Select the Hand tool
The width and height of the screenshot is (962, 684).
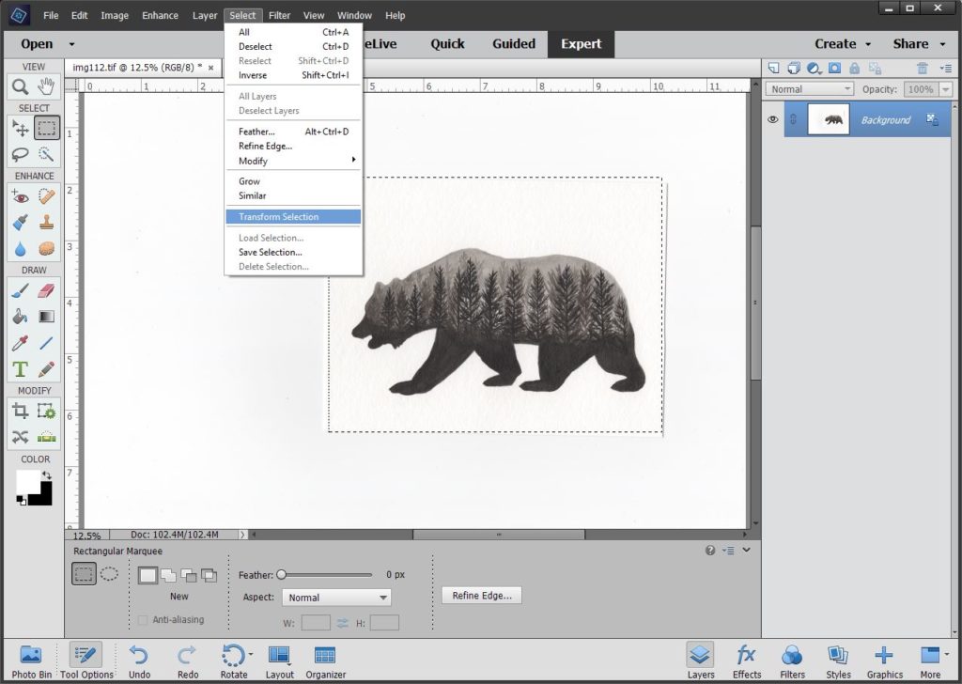coord(47,87)
